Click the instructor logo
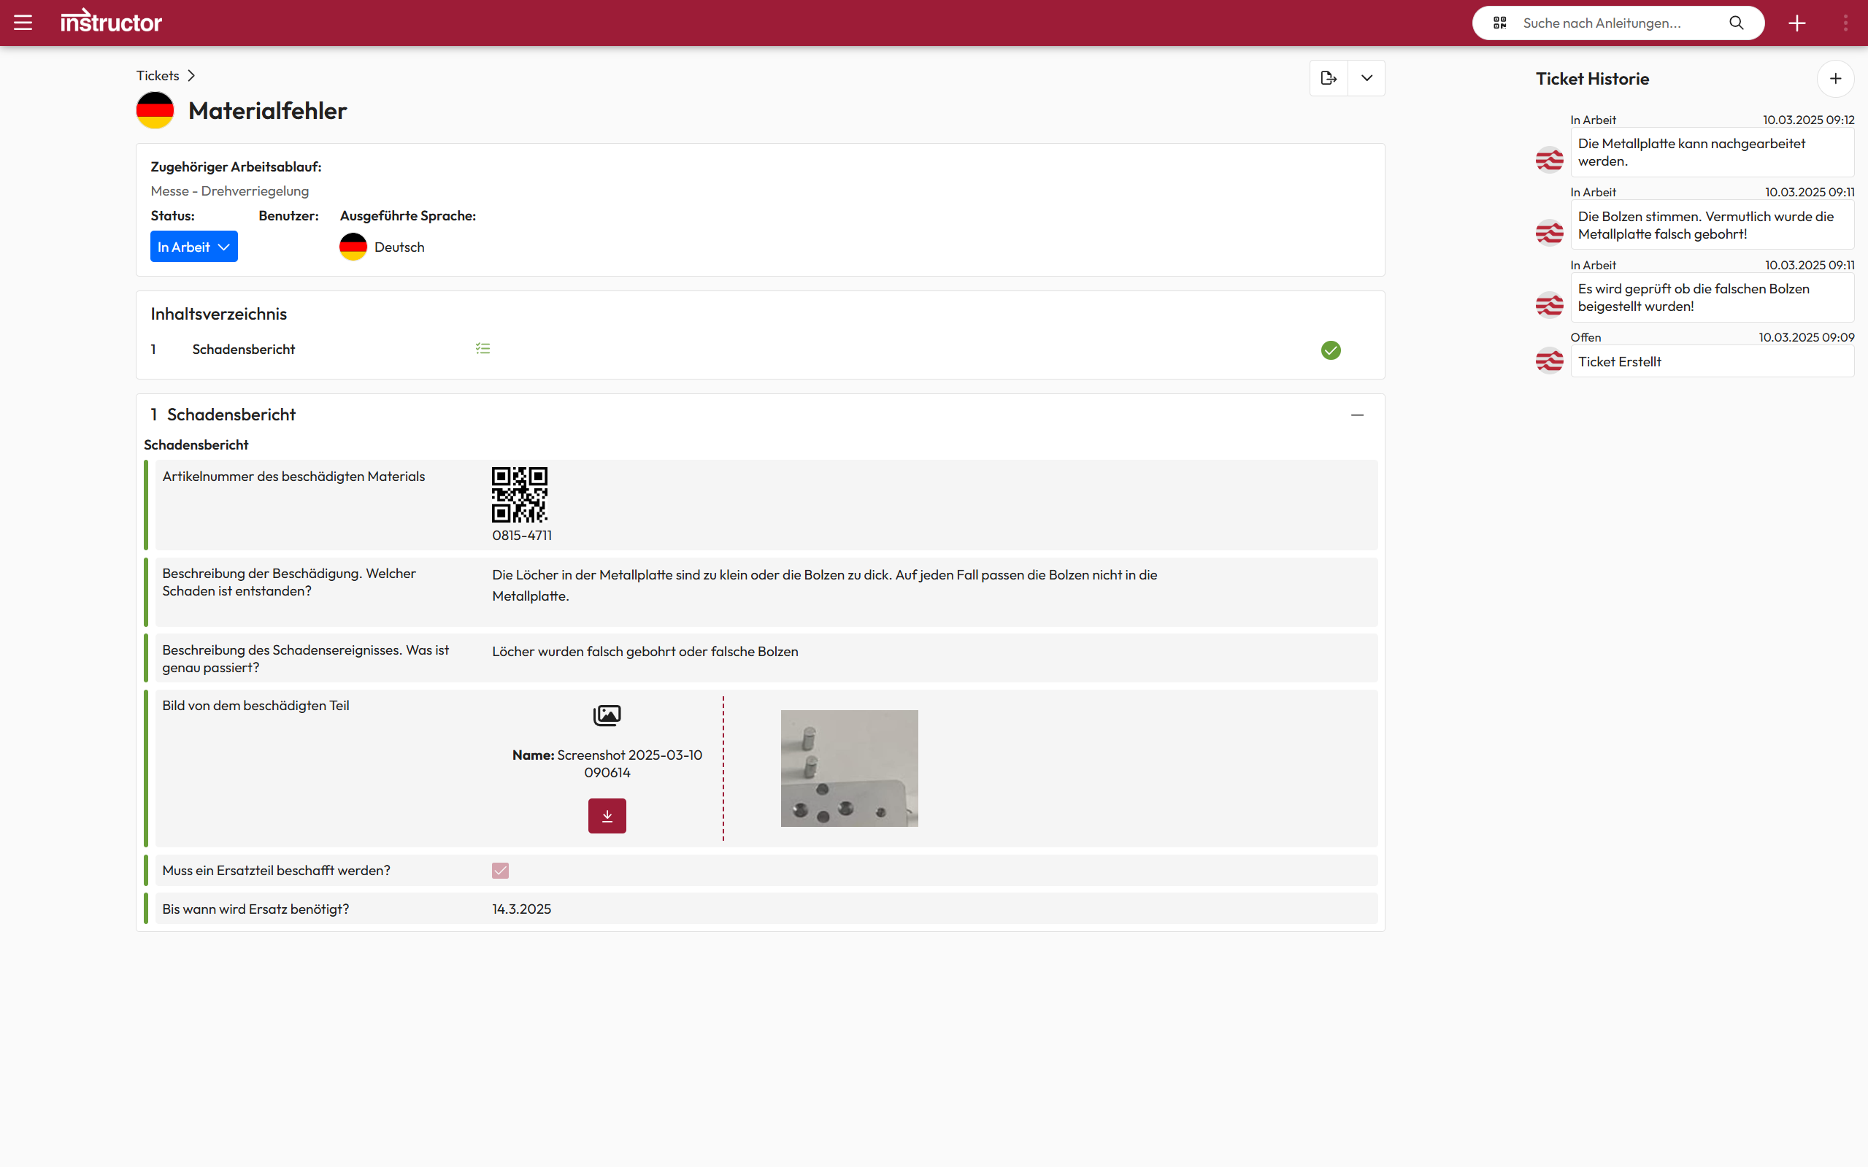 coord(111,22)
